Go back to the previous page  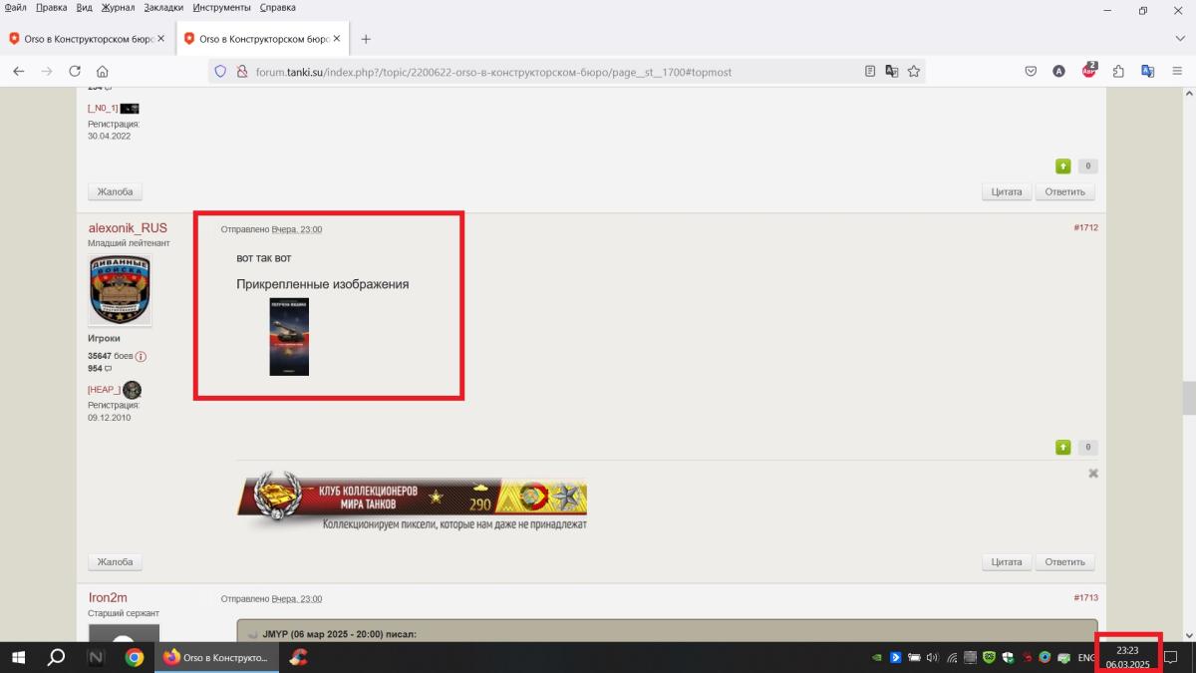18,71
